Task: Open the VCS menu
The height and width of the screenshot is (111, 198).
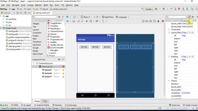Action: click(x=62, y=5)
